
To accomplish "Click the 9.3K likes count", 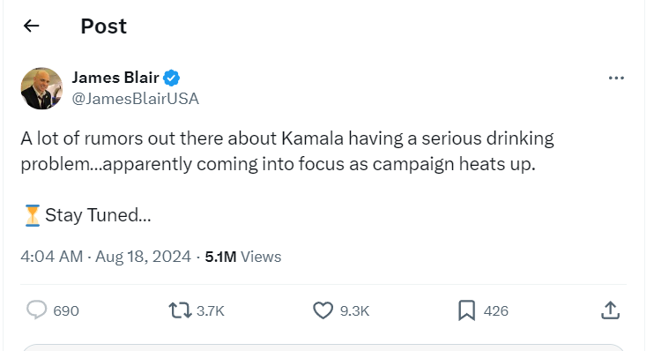I will (x=354, y=311).
